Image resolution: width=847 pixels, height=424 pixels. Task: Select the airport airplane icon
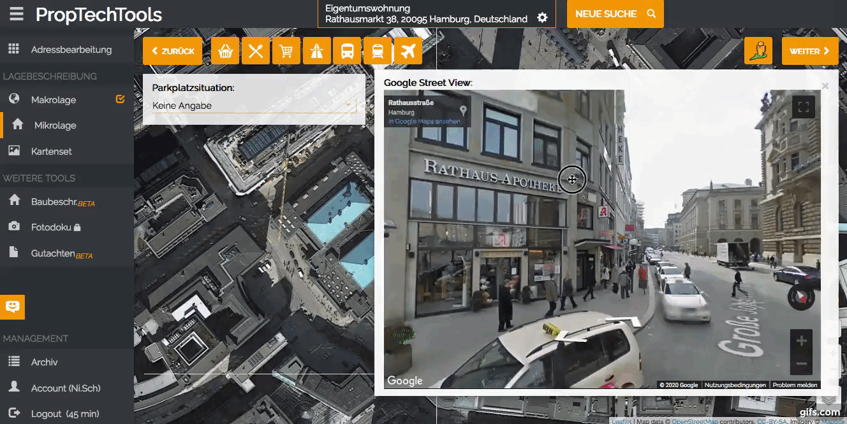click(x=408, y=51)
